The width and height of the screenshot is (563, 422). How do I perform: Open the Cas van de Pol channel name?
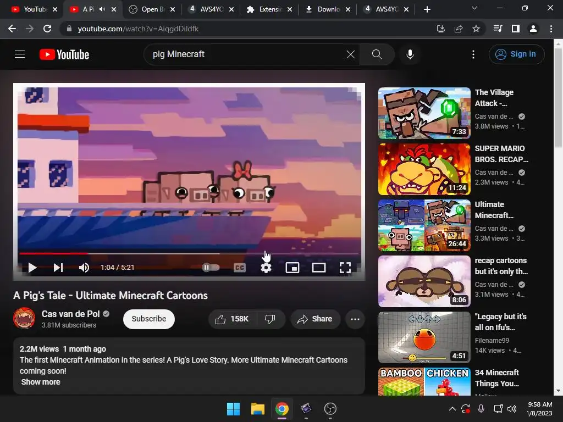(x=71, y=314)
